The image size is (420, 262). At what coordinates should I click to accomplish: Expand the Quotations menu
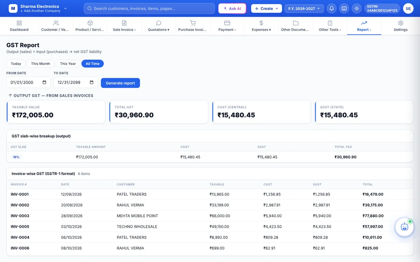159,26
